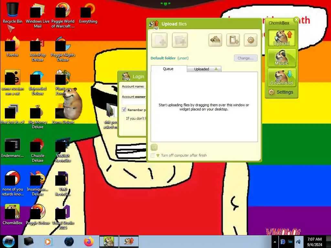
Task: Click the media player taskbar icon
Action: click(48, 242)
